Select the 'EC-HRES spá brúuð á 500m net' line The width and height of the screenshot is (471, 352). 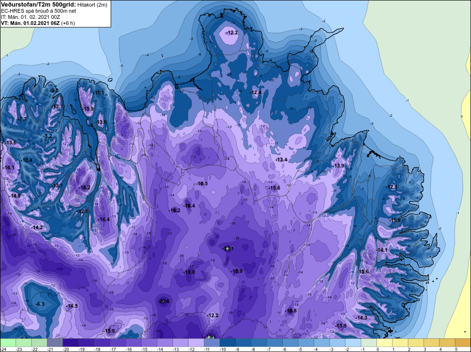coord(39,11)
